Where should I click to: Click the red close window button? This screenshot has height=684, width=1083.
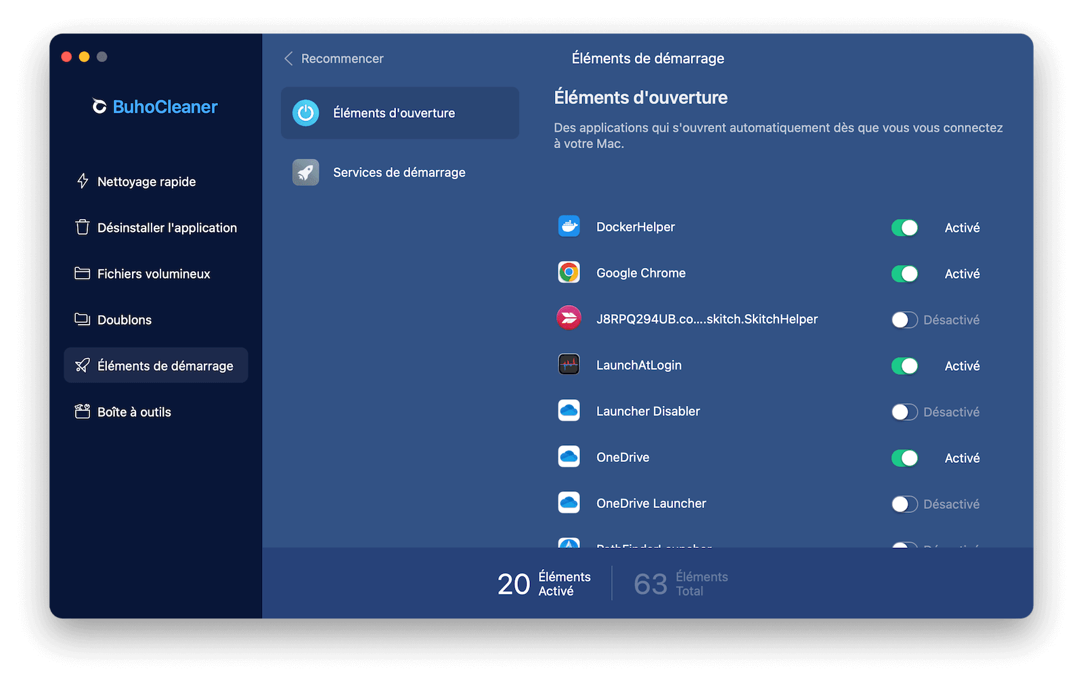66,57
